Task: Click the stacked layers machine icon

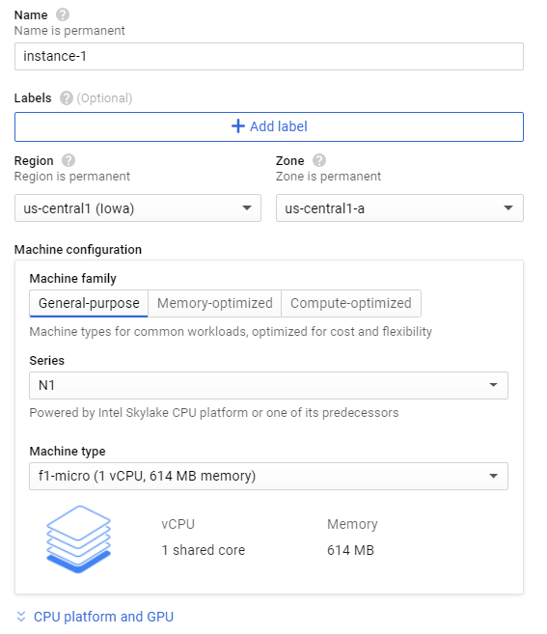Action: 78,539
